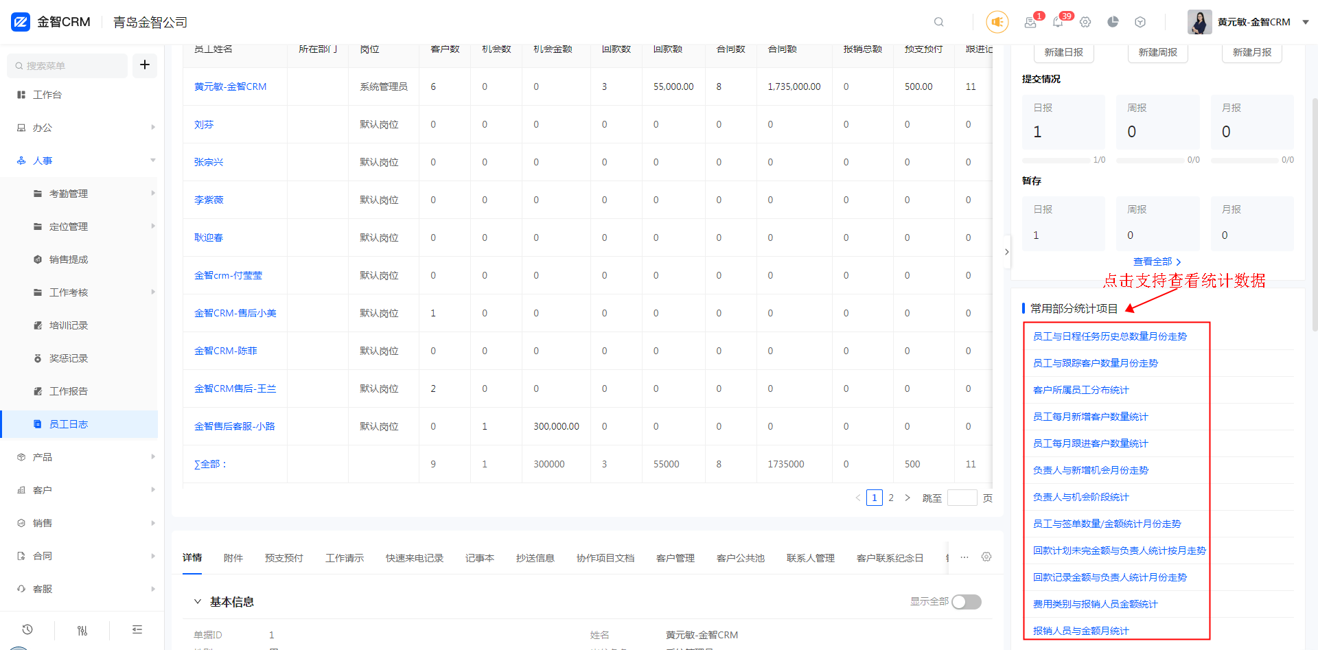Expand the 客服 sidebar menu
The width and height of the screenshot is (1318, 650).
pyautogui.click(x=82, y=589)
